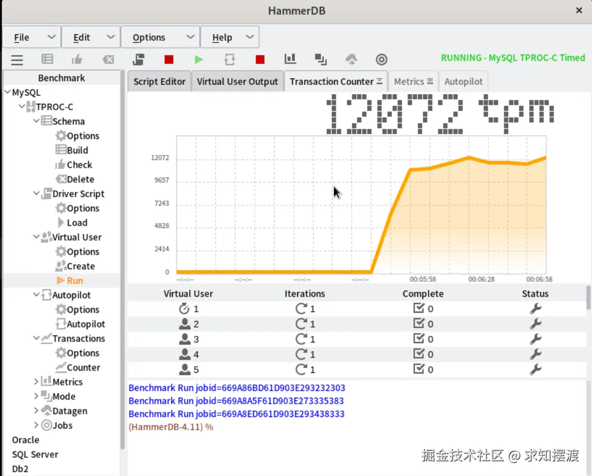Click the File menu dropdown arrow
This screenshot has height=476, width=592.
[x=51, y=36]
